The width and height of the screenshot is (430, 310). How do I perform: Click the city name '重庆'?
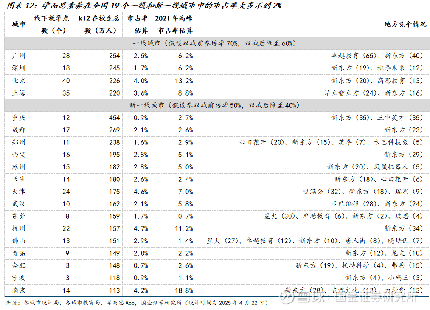click(x=19, y=118)
